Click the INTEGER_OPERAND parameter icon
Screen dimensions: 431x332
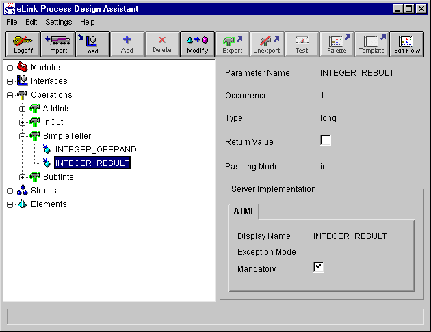point(47,149)
